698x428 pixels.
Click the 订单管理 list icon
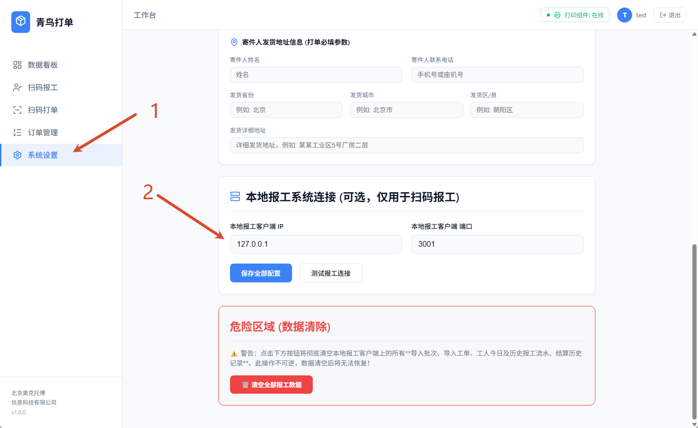click(x=17, y=132)
